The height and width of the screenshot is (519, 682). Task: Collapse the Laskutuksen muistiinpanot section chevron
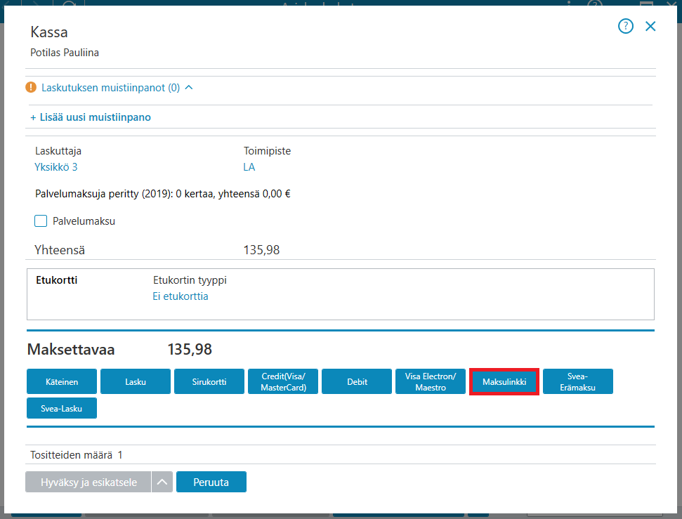pos(189,88)
